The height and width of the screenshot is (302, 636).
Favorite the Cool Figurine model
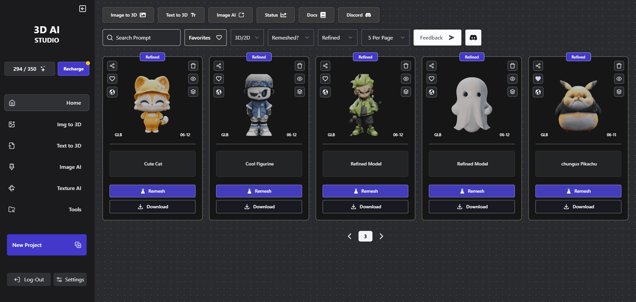point(219,79)
